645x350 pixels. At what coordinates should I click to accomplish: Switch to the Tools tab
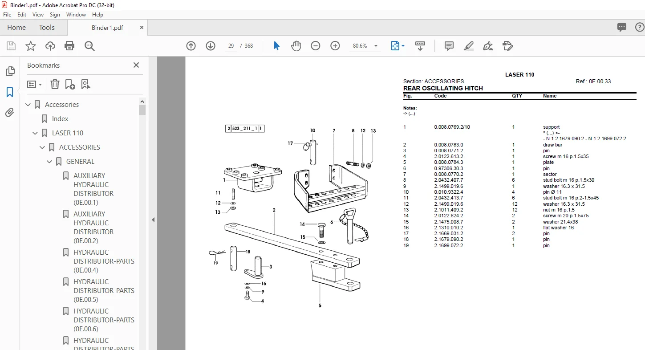click(47, 28)
